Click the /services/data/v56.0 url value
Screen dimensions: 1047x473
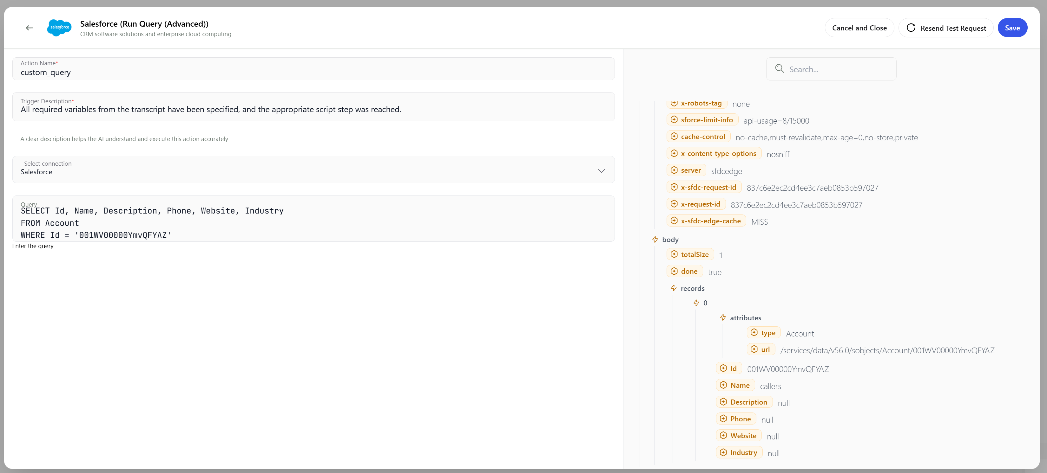[887, 350]
